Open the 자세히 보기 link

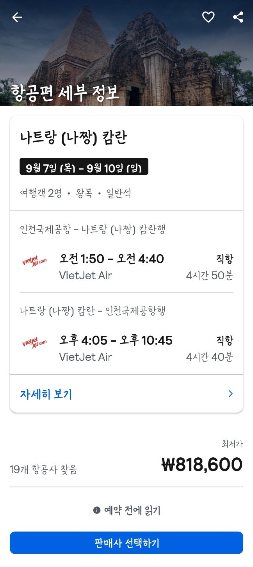click(46, 394)
